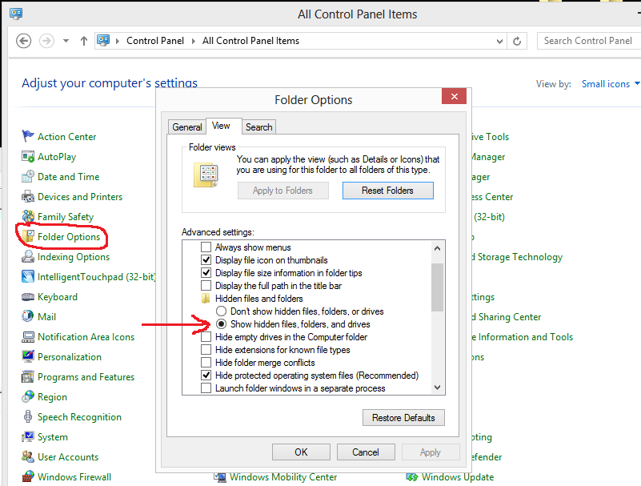This screenshot has height=486, width=641.
Task: Click the Speech Recognition microphone icon
Action: (x=29, y=417)
